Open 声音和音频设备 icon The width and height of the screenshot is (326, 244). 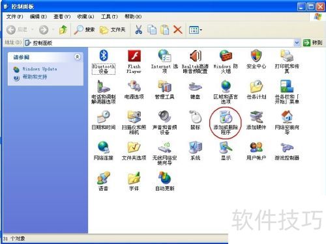click(164, 122)
